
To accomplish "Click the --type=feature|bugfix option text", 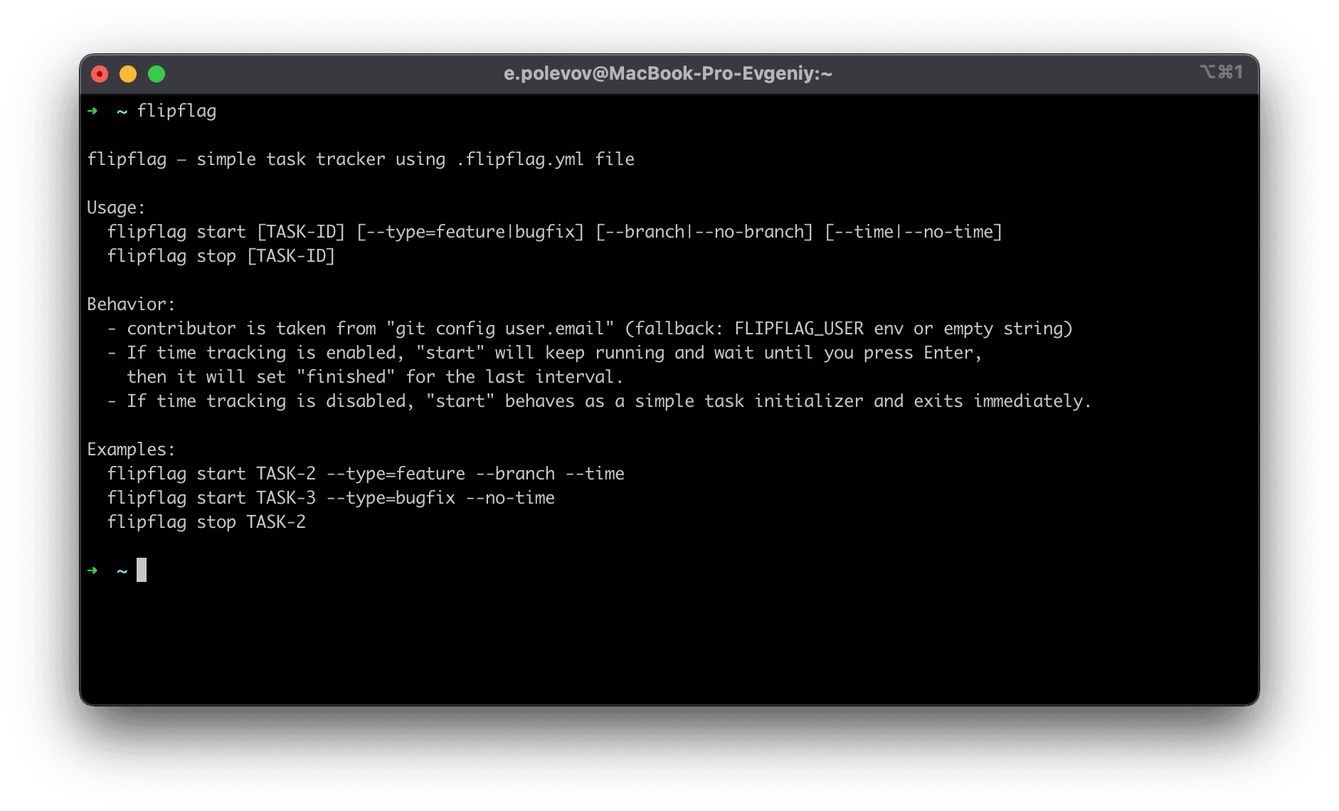I will click(x=471, y=231).
